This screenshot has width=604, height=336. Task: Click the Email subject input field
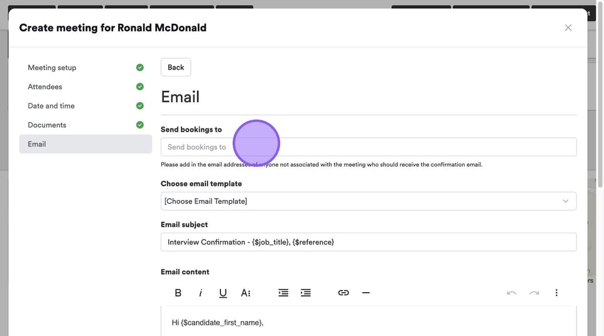coord(368,242)
